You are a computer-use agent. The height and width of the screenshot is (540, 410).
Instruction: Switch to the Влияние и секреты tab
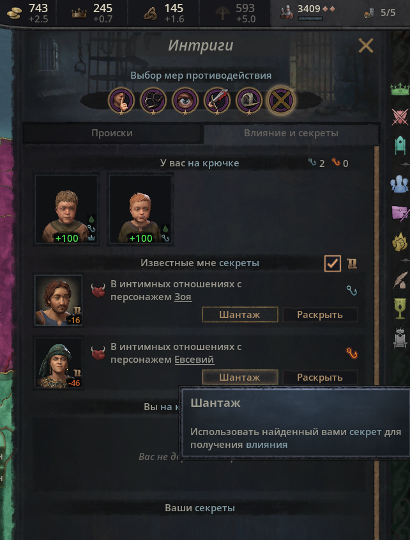[x=291, y=133]
